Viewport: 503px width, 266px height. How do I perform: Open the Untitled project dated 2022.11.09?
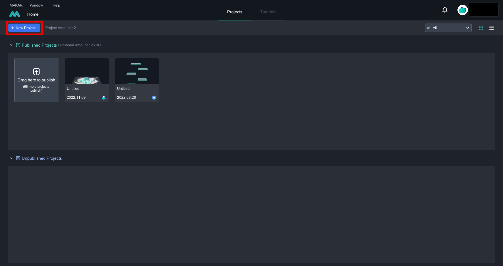(x=87, y=71)
